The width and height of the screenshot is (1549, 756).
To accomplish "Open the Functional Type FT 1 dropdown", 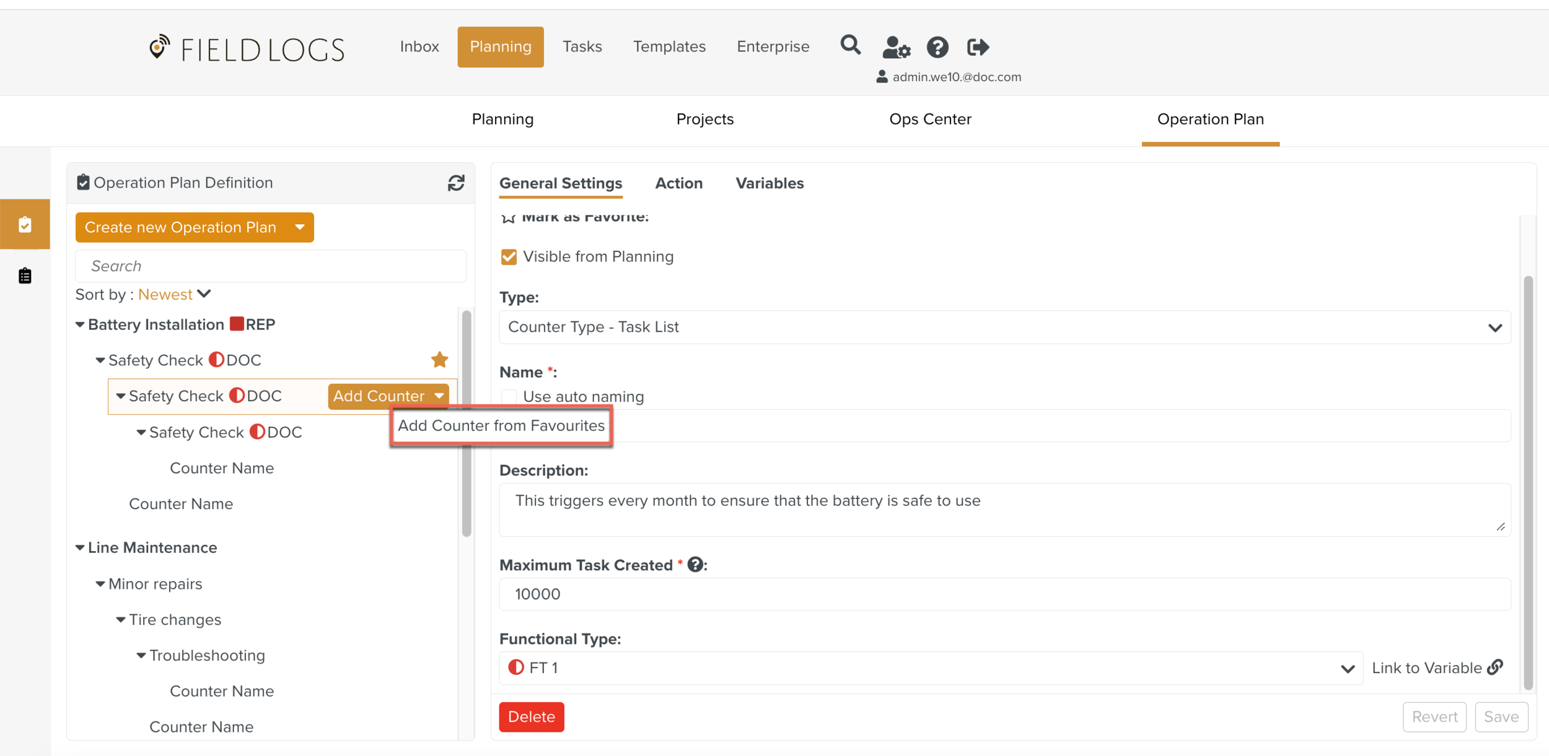I will [x=931, y=668].
